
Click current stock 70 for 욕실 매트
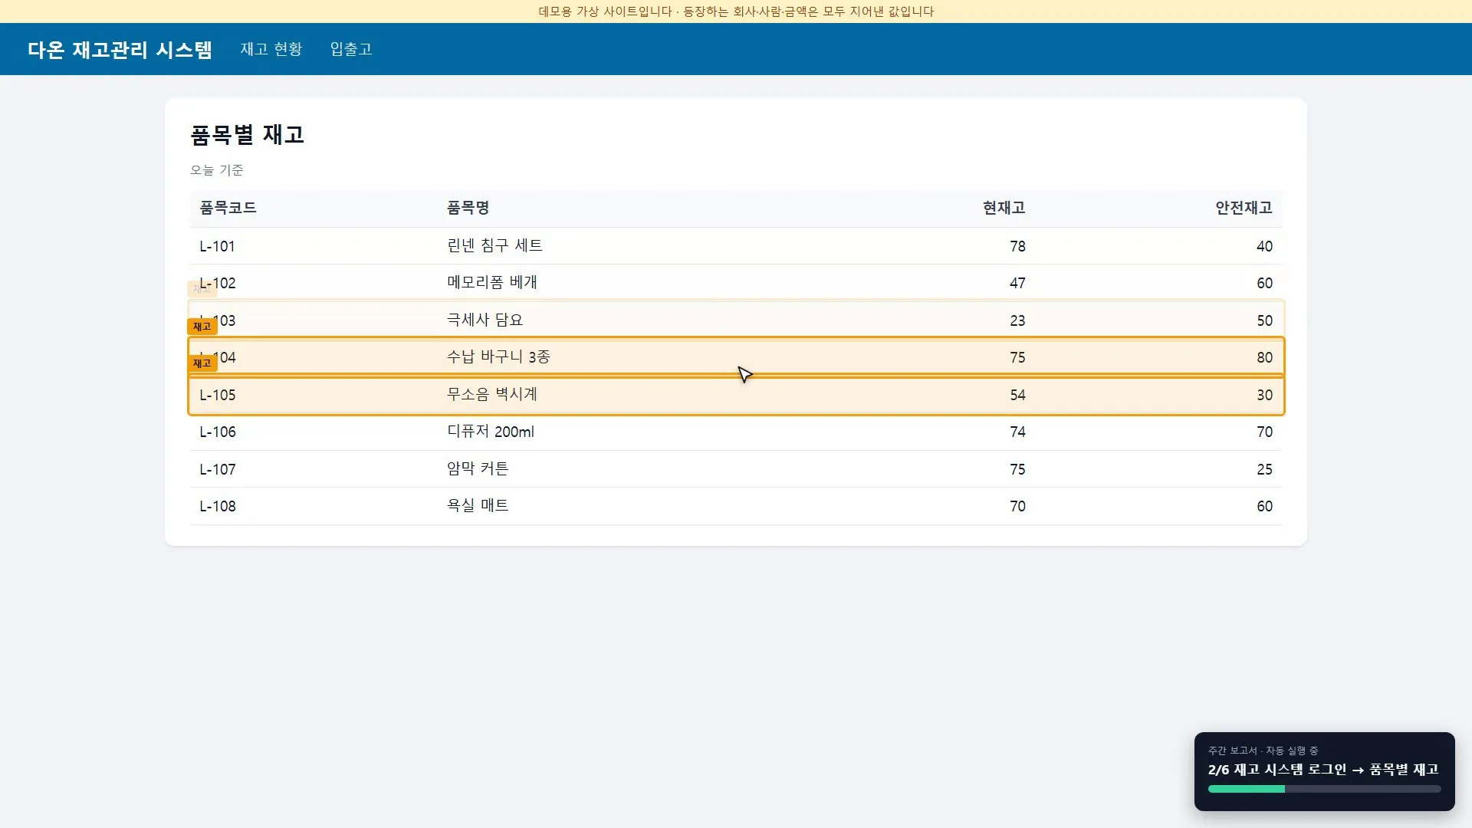coord(1017,506)
